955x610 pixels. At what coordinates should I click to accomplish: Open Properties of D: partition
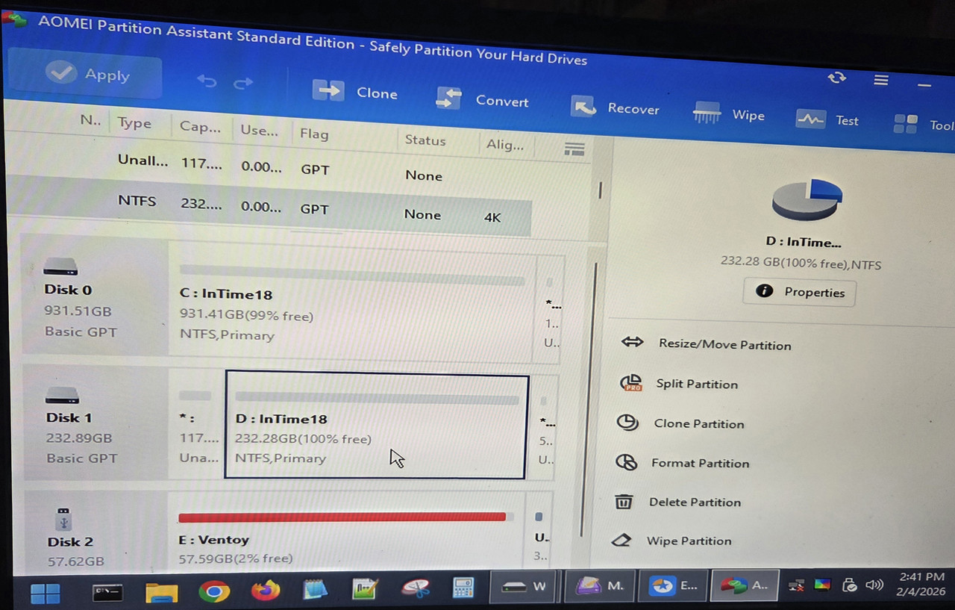[x=800, y=292]
